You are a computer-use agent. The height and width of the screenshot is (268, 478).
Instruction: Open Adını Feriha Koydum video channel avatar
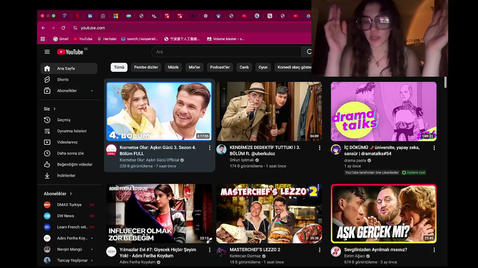[111, 252]
